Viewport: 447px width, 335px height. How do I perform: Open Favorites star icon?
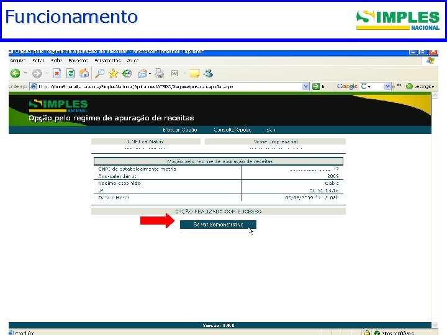(x=113, y=73)
